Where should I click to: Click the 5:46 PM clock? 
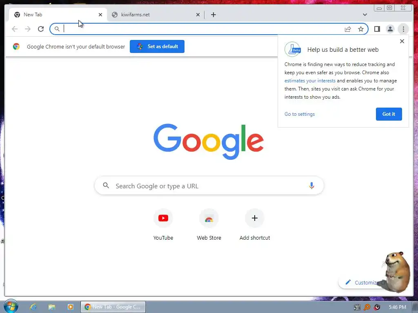click(397, 307)
